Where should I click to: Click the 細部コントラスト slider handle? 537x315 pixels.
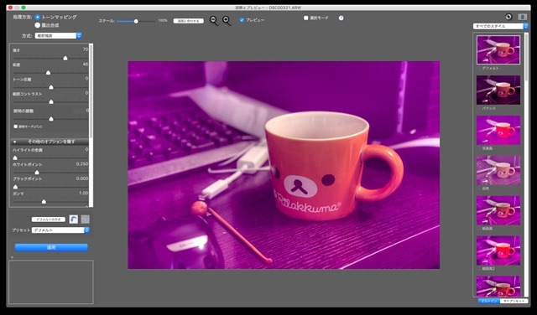coord(51,101)
